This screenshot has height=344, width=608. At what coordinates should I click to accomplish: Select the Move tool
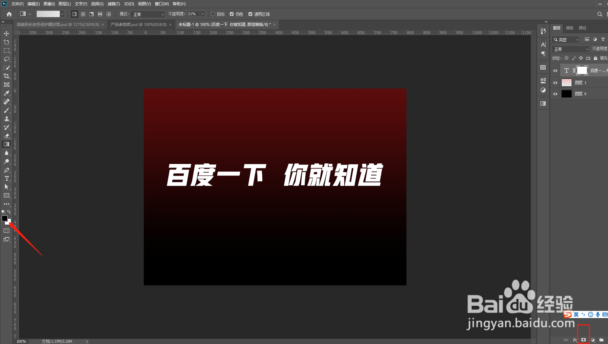coord(6,33)
